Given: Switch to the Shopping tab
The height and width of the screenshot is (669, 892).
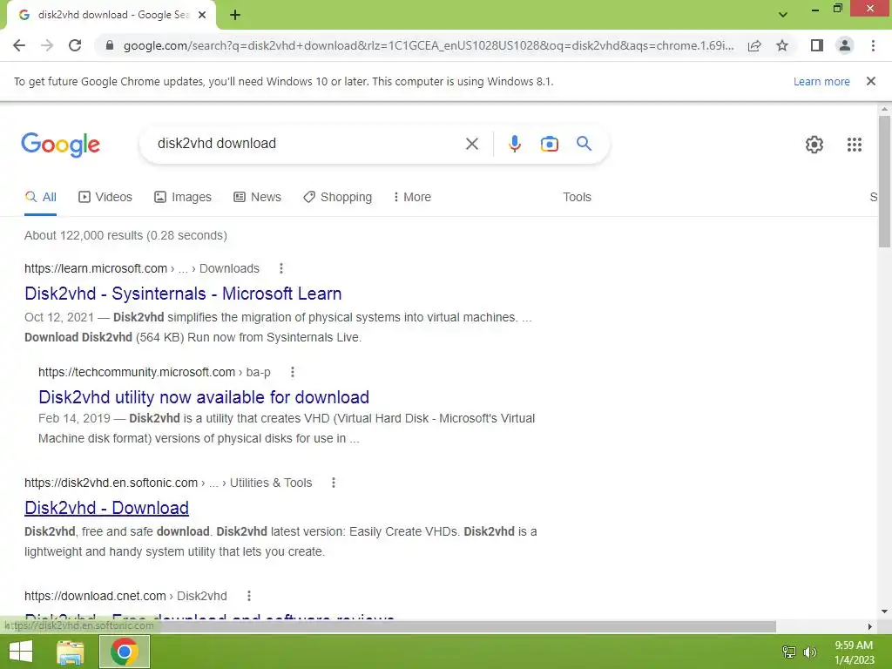Looking at the screenshot, I should 337,198.
